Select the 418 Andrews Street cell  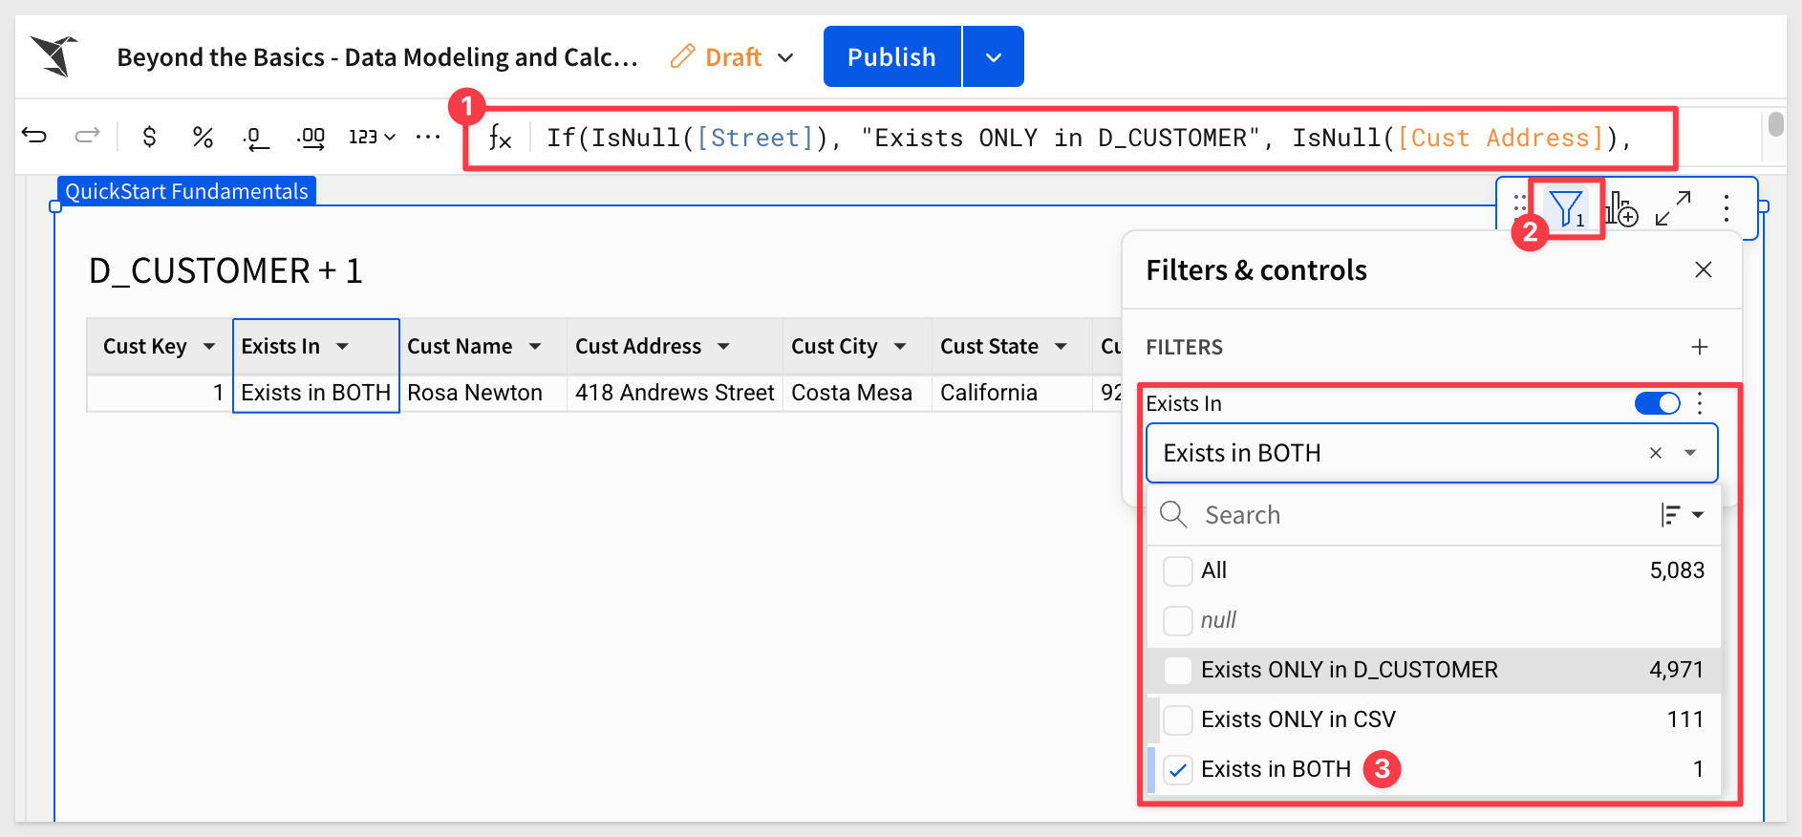coord(675,393)
